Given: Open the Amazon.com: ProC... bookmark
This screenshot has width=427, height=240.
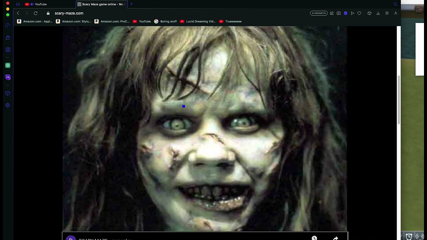Looking at the screenshot, I should pos(112,21).
